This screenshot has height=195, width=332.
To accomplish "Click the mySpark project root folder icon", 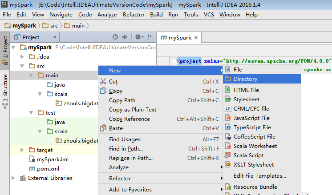I will pyautogui.click(x=23, y=47).
